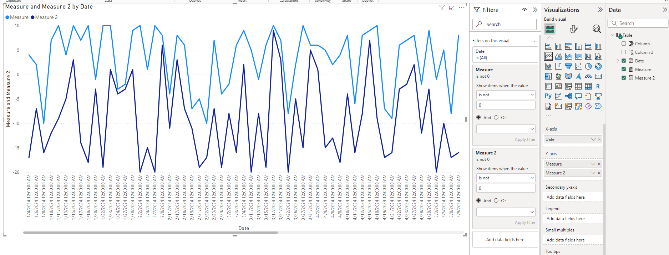The height and width of the screenshot is (255, 669).
Task: Select the funnel chart visual
Action: (568, 66)
